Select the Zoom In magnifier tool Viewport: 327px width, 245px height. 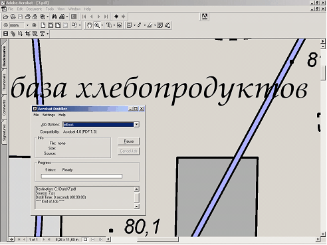pos(97,25)
